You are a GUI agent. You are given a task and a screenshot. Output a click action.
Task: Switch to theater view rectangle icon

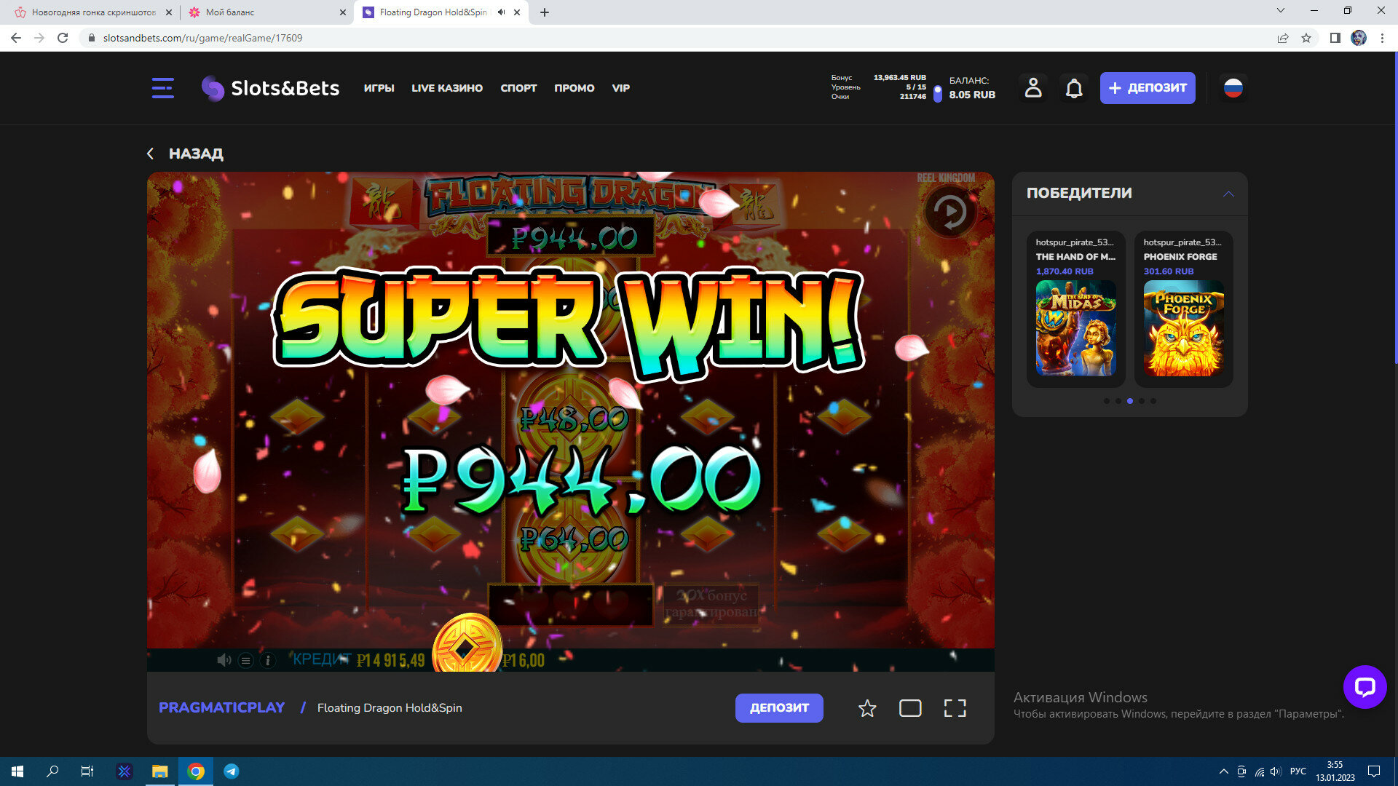click(910, 708)
